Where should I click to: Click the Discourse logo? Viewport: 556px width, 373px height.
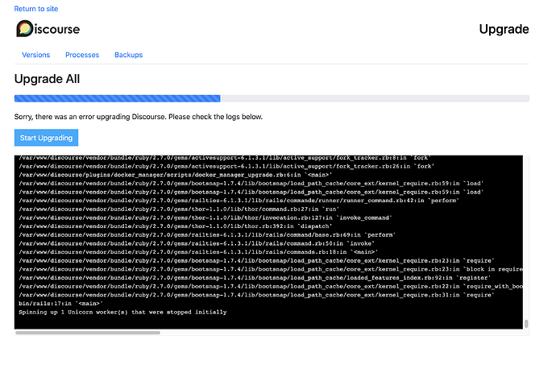[48, 29]
